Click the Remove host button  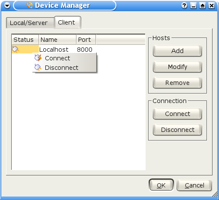(177, 83)
